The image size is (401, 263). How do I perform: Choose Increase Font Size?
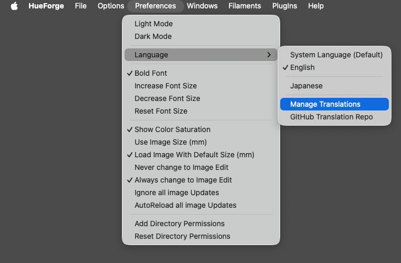[200, 86]
